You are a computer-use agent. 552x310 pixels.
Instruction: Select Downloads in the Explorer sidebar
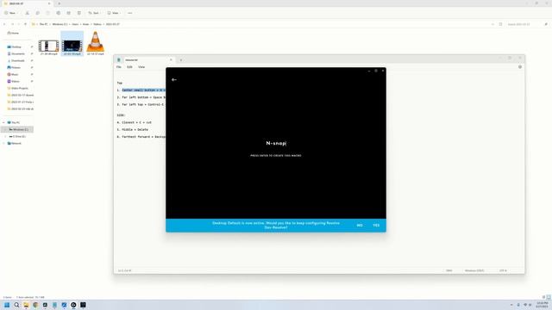click(x=17, y=60)
